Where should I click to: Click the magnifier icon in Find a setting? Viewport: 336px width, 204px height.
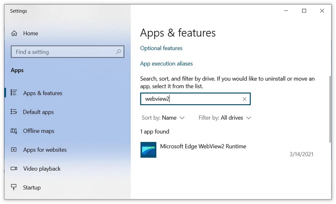click(118, 52)
